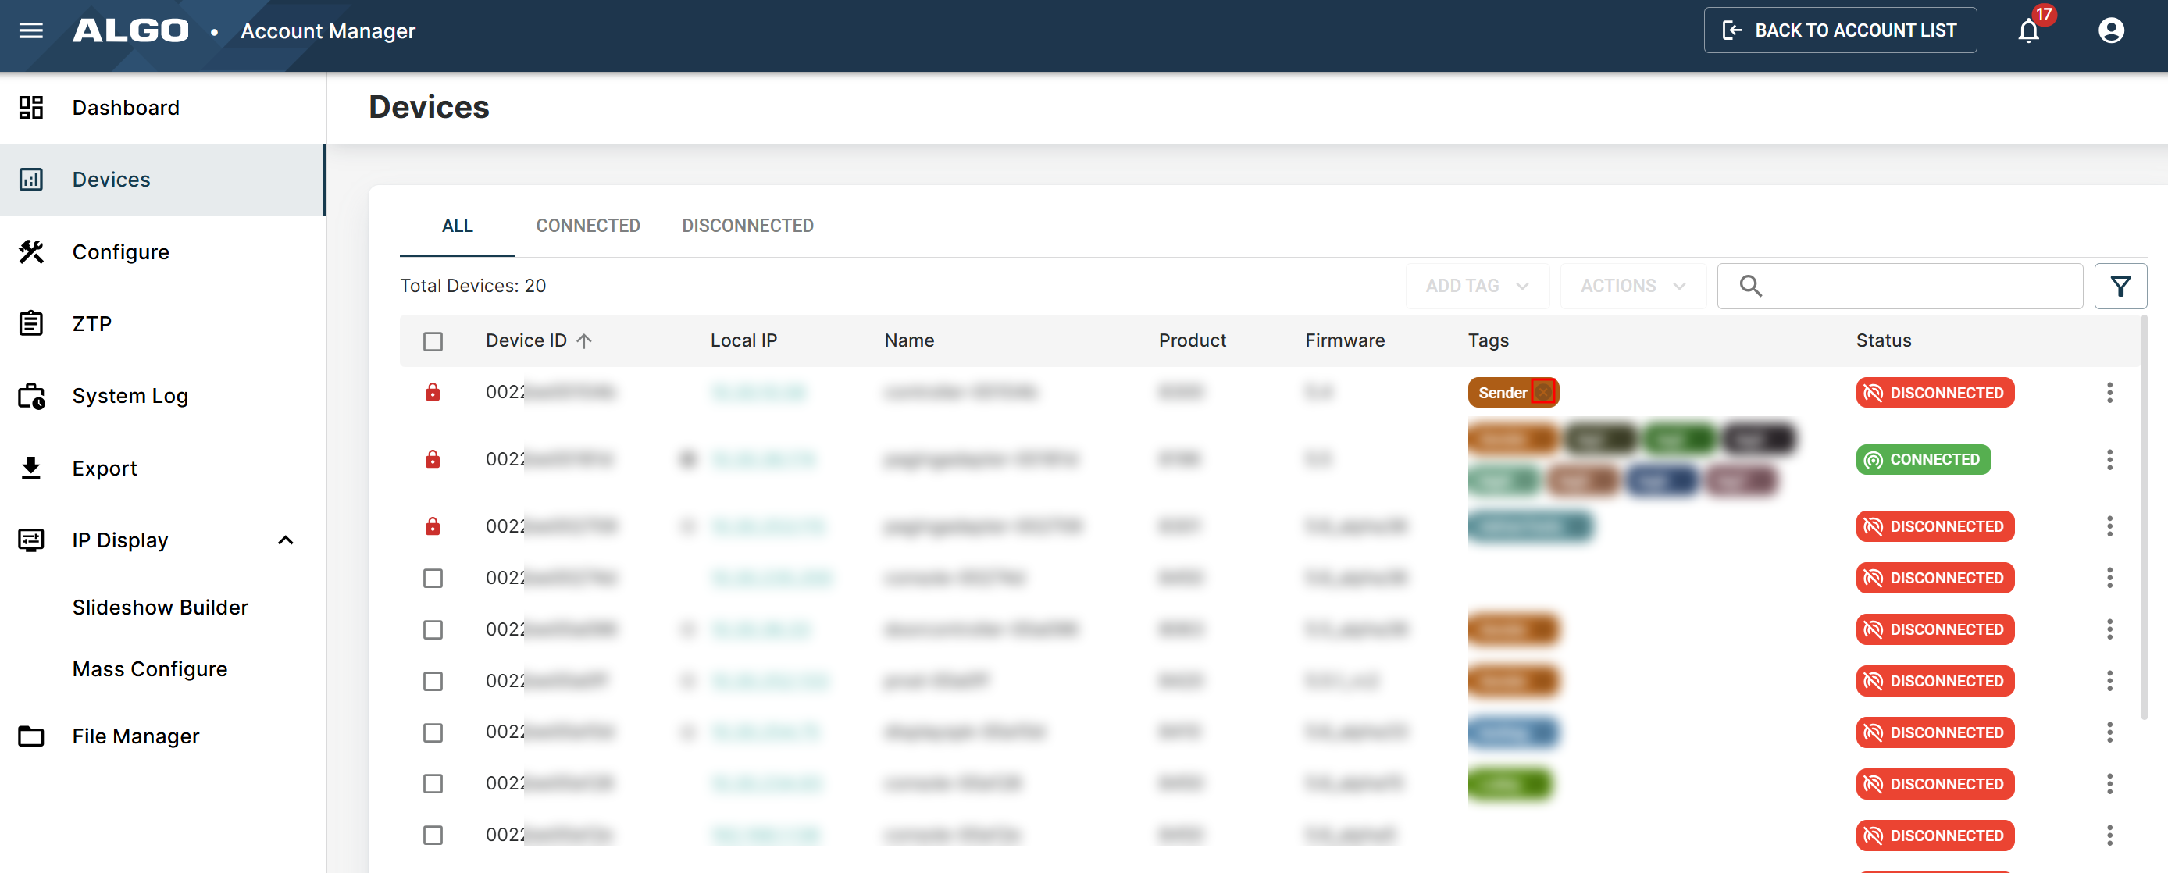Click the ZTP clipboard icon
The width and height of the screenshot is (2168, 873).
(31, 323)
